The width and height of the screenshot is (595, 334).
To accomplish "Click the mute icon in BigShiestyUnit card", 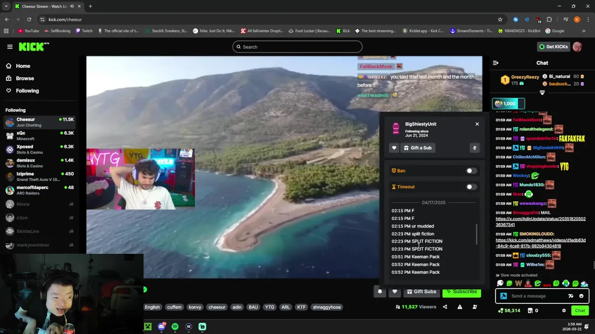I will 475,148.
